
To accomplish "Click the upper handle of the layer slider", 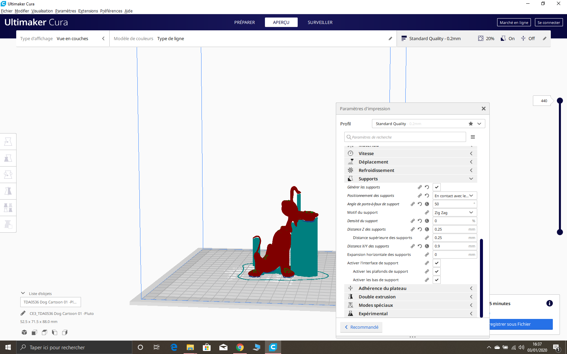I will tap(560, 100).
